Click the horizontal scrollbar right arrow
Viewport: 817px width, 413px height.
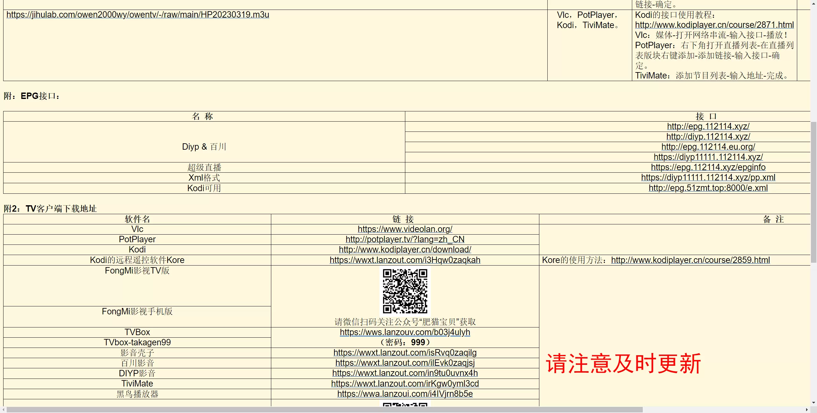click(x=807, y=410)
